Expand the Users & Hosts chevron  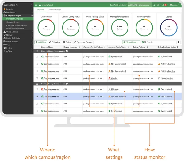click(32, 32)
